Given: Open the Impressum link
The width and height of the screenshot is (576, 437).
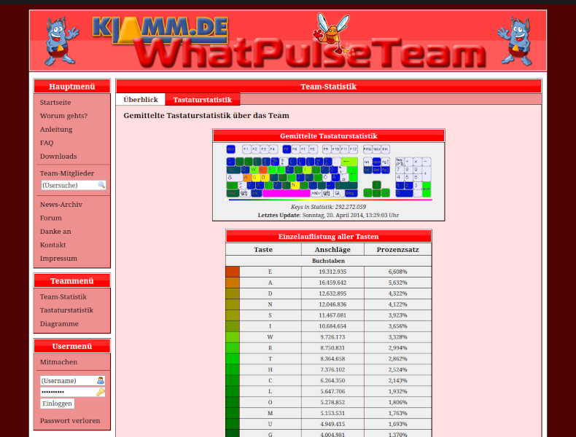Looking at the screenshot, I should coord(58,259).
